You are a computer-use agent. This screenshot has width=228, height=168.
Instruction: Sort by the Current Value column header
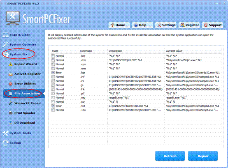(174, 51)
